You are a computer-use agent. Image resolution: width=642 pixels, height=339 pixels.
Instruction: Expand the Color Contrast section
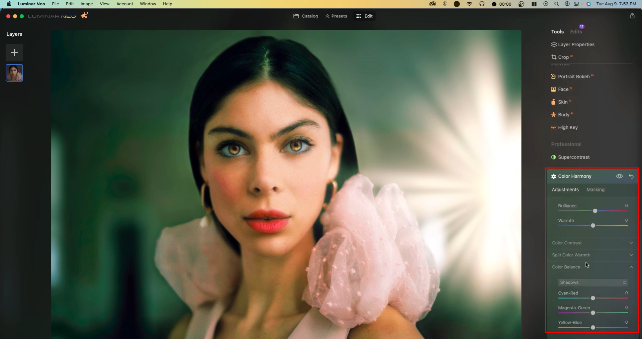(x=592, y=243)
